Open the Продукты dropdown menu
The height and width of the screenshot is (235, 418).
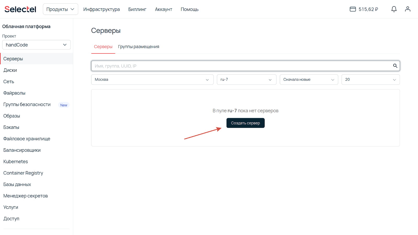[60, 9]
